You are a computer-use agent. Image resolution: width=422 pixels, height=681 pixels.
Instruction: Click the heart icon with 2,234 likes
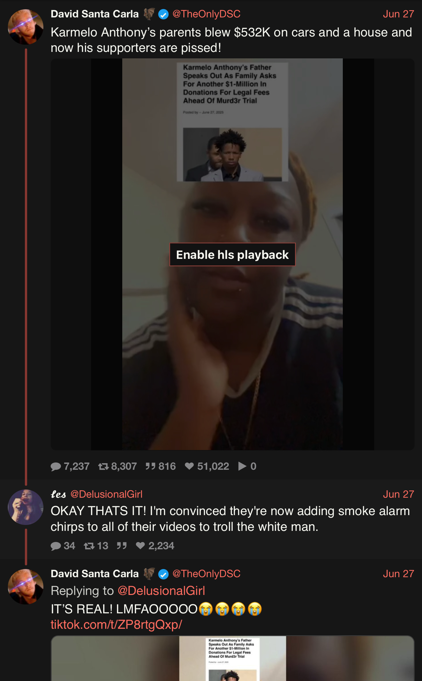[140, 546]
